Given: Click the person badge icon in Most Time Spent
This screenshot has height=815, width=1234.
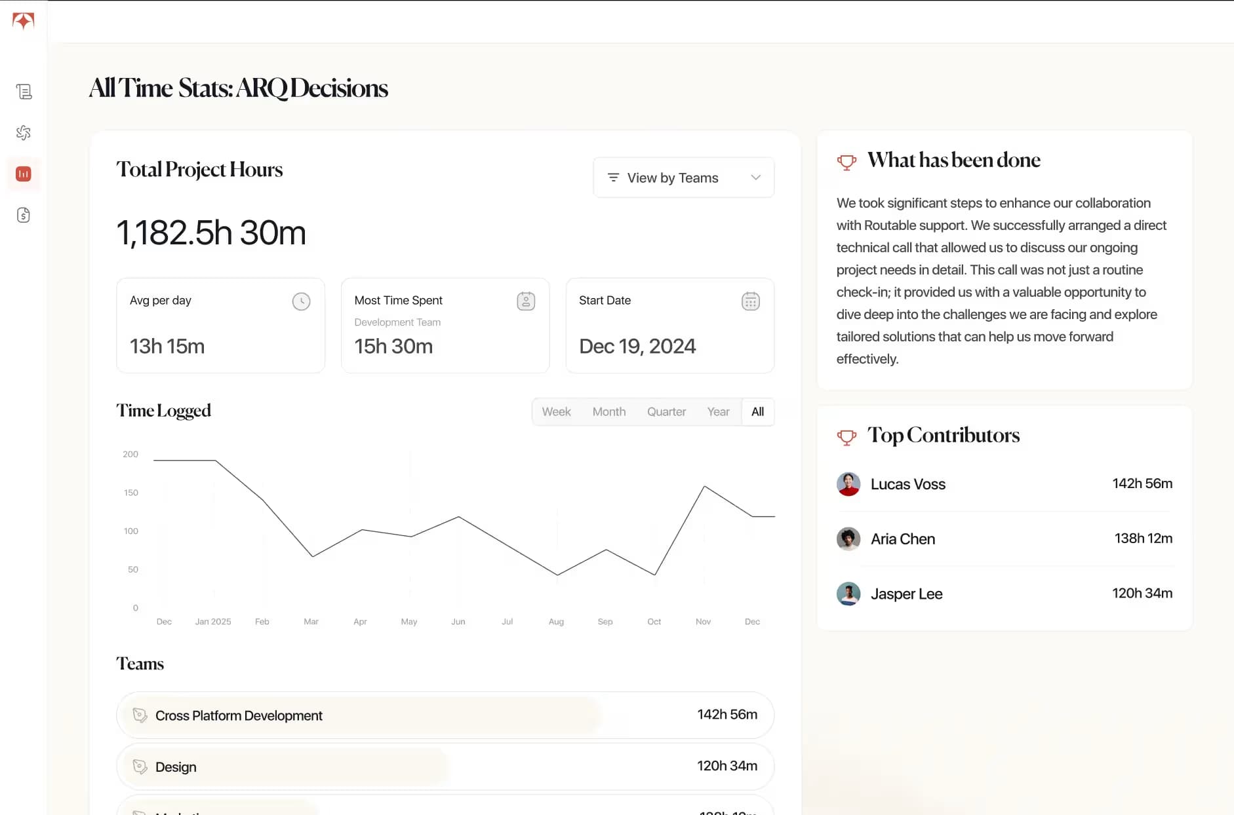Looking at the screenshot, I should (x=526, y=301).
